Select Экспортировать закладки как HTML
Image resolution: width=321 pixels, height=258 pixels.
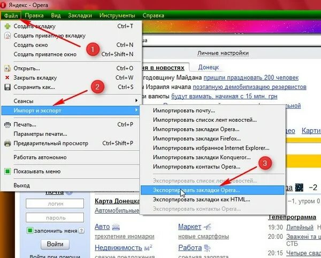[x=212, y=200]
